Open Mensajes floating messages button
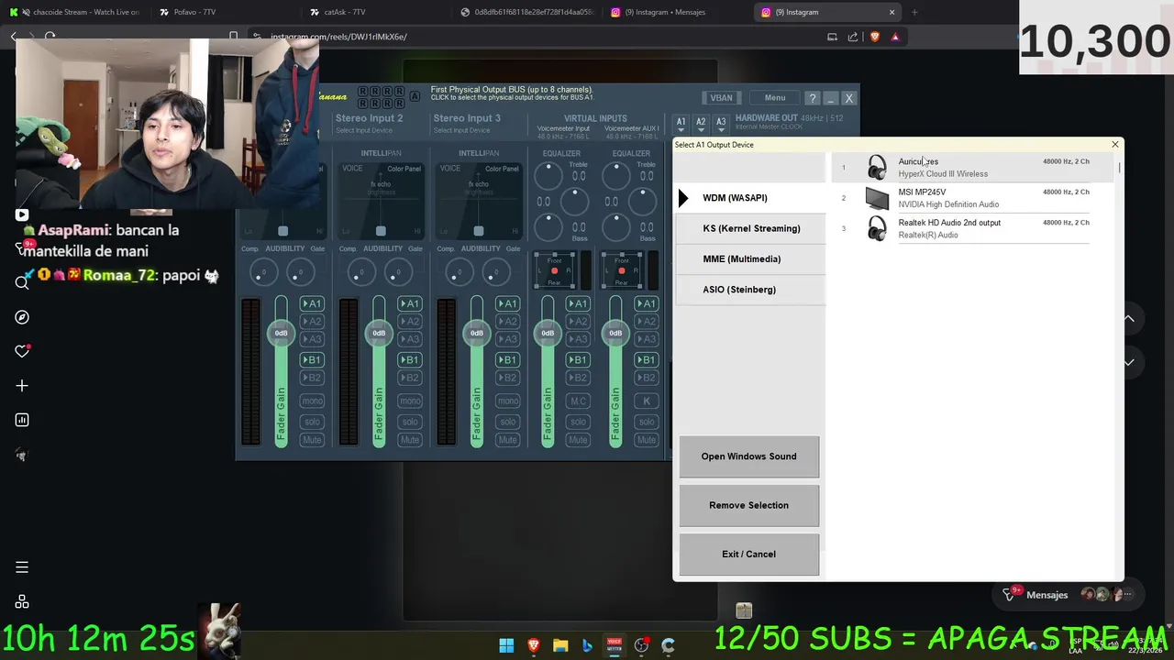 (x=1069, y=595)
